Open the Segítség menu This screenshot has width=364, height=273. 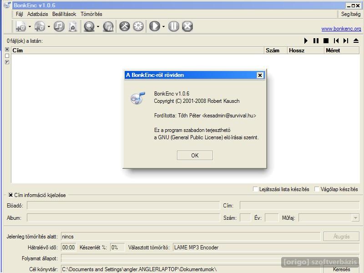(351, 14)
